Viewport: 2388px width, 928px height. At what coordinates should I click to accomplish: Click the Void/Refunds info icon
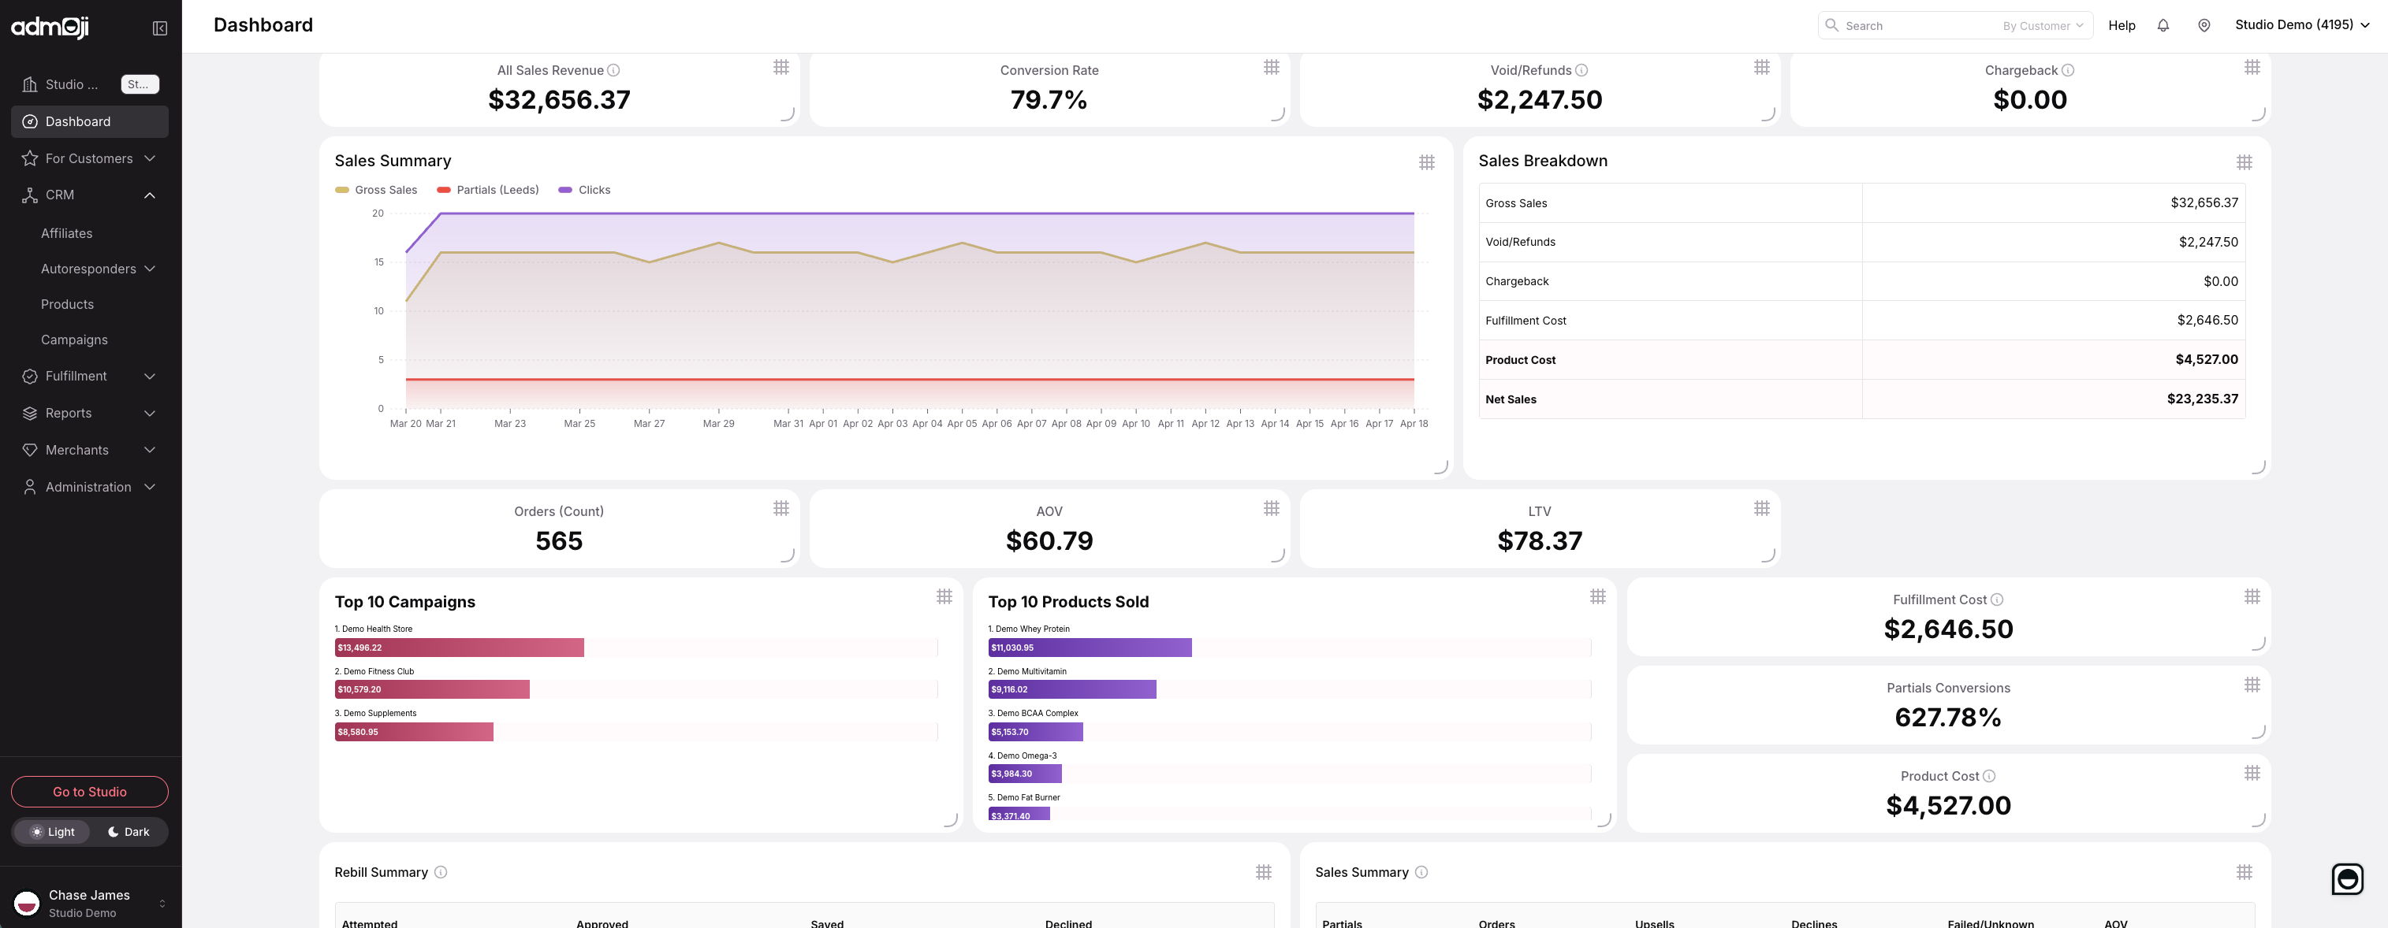tap(1581, 70)
